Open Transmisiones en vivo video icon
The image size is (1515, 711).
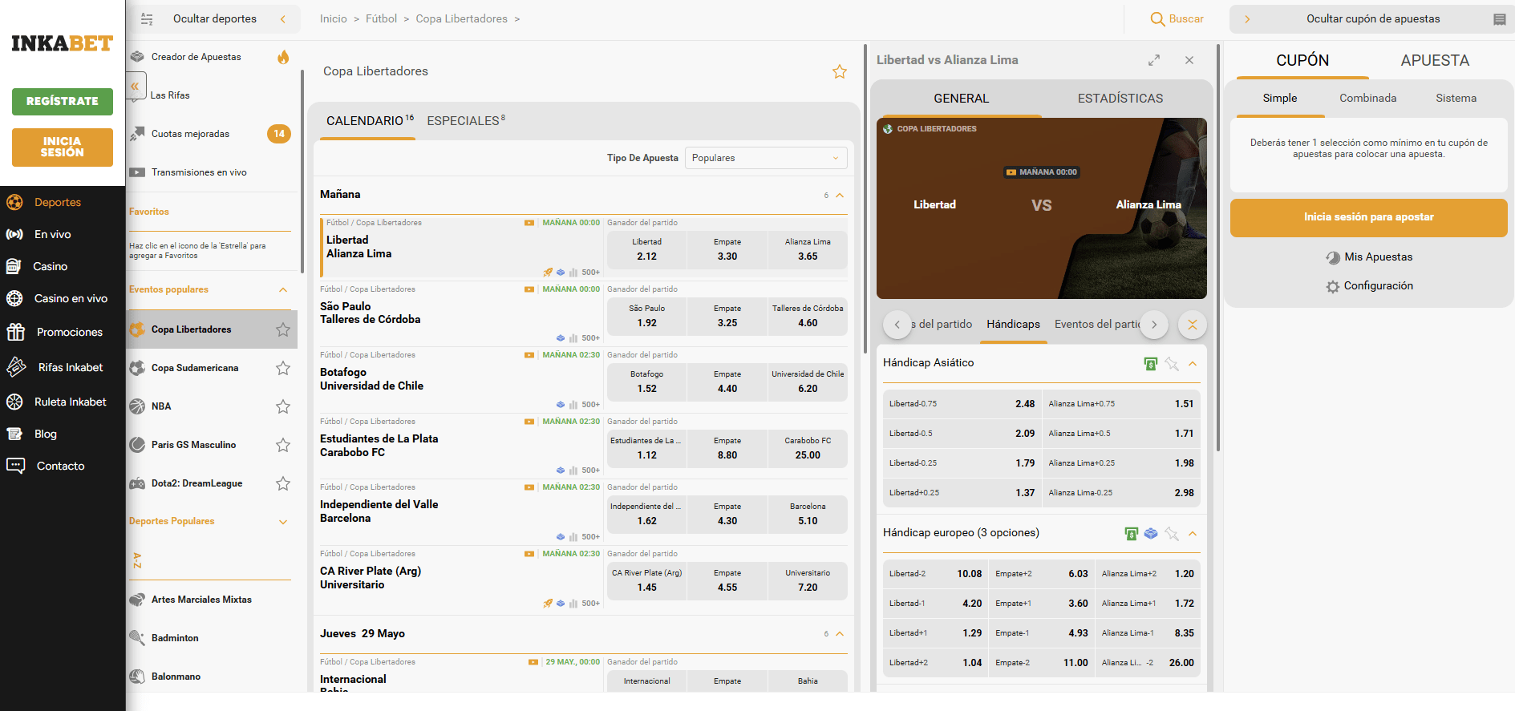point(137,172)
